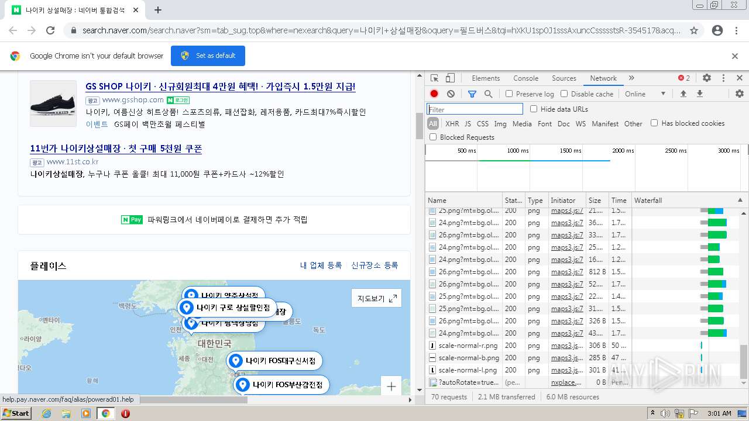Click the red errors counter badge
The width and height of the screenshot is (749, 421).
click(x=684, y=78)
